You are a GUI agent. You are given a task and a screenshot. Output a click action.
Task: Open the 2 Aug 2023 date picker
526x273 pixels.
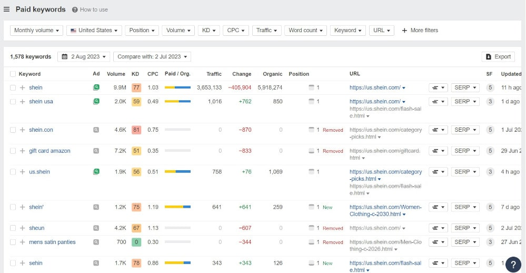coord(84,57)
